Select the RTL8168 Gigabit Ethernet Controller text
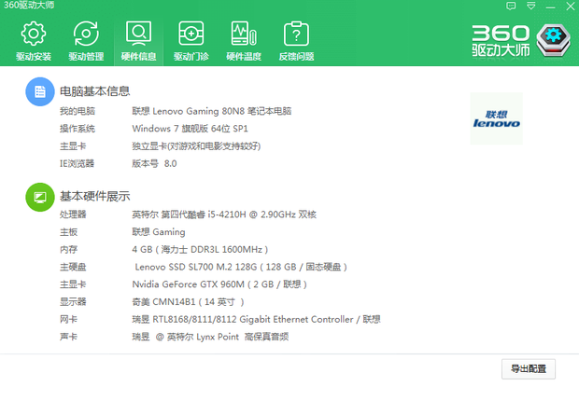 tap(256, 319)
